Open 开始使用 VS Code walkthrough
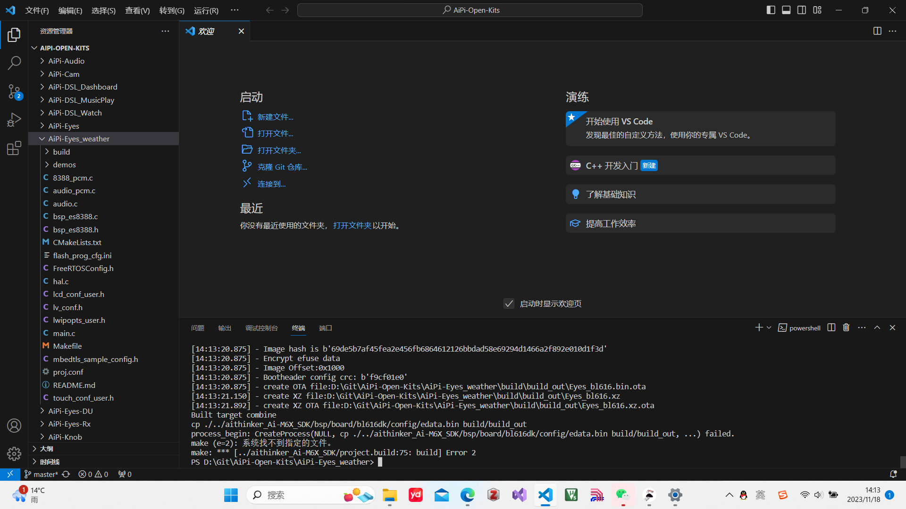Screen dimensions: 906x509 [x=700, y=129]
